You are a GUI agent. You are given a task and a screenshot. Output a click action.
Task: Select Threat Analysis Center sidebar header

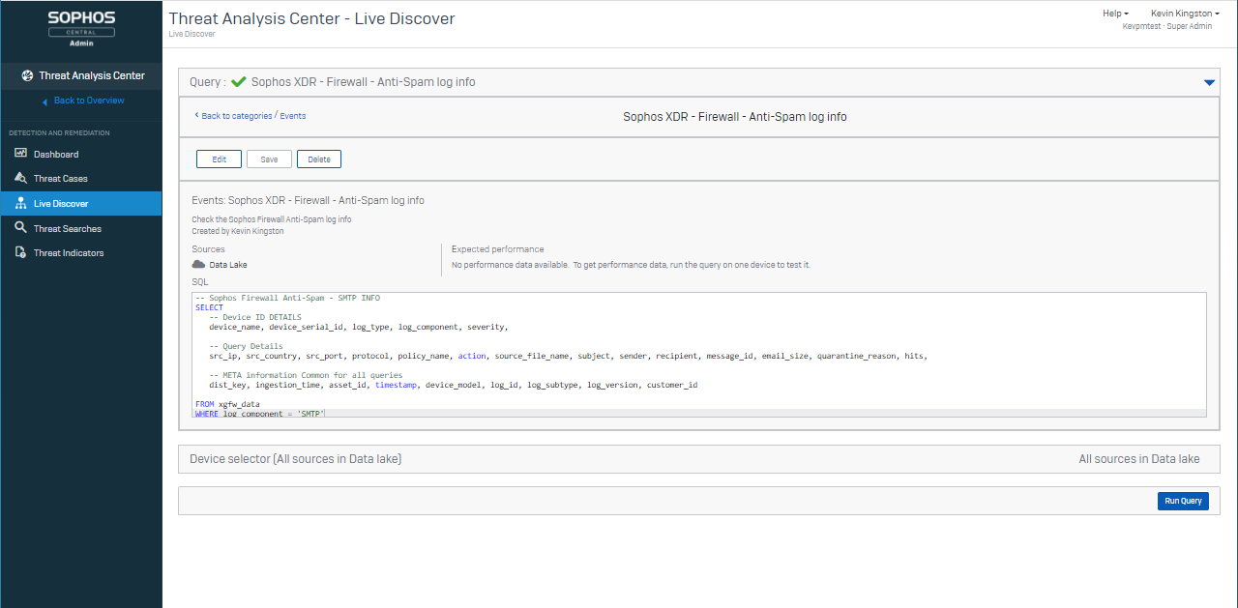[81, 75]
